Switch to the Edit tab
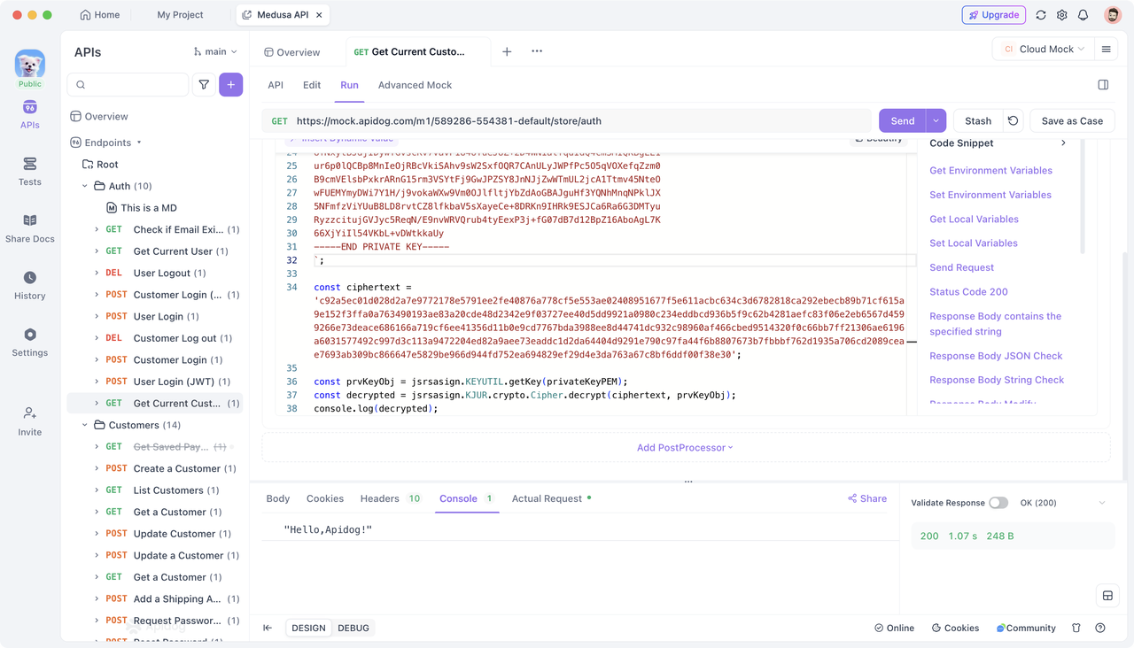1134x648 pixels. tap(312, 85)
